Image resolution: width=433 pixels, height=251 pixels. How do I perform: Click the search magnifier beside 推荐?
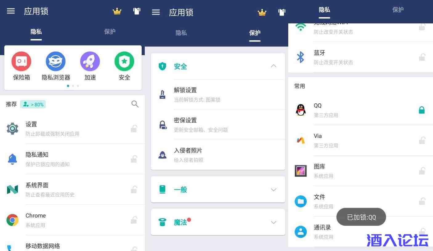(135, 104)
